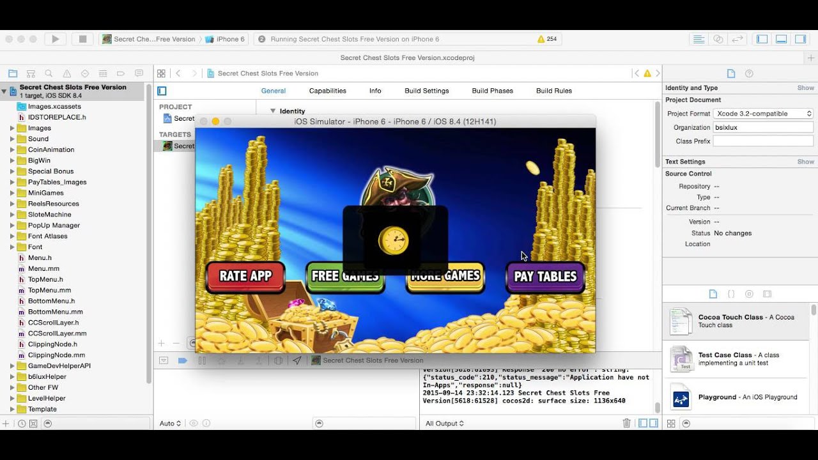Switch to the Build Rules tab
Viewport: 818px width, 460px height.
(x=554, y=91)
